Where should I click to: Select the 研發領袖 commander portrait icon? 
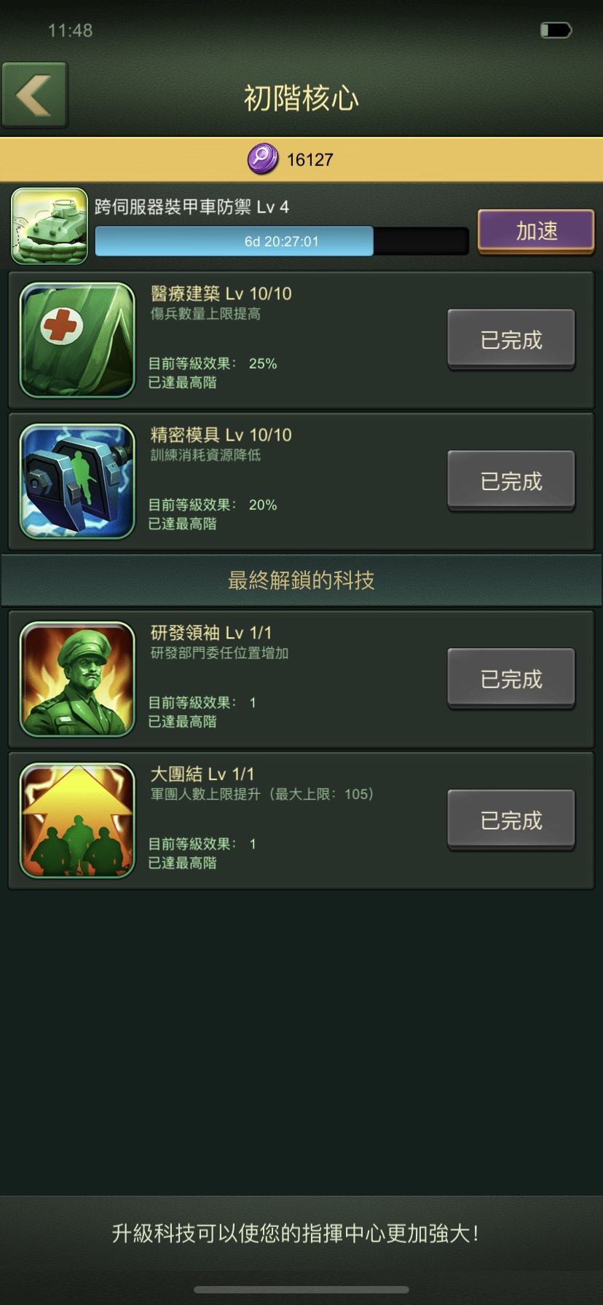click(x=77, y=679)
